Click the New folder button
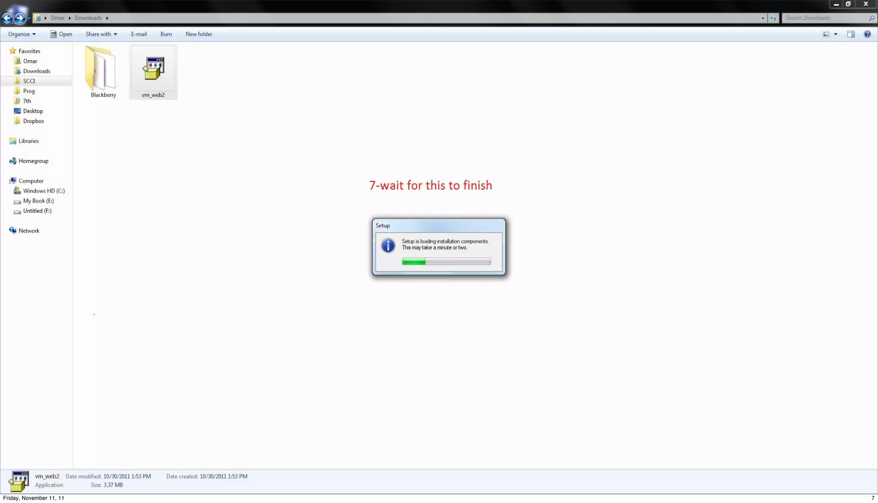This screenshot has width=878, height=503. pos(198,34)
